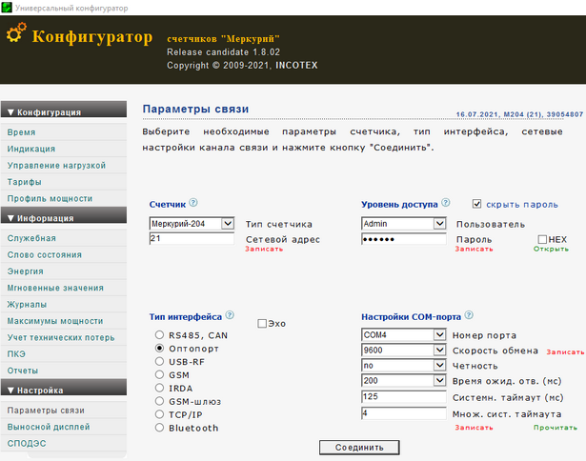Click Записать under Сетевой адрес

264,249
